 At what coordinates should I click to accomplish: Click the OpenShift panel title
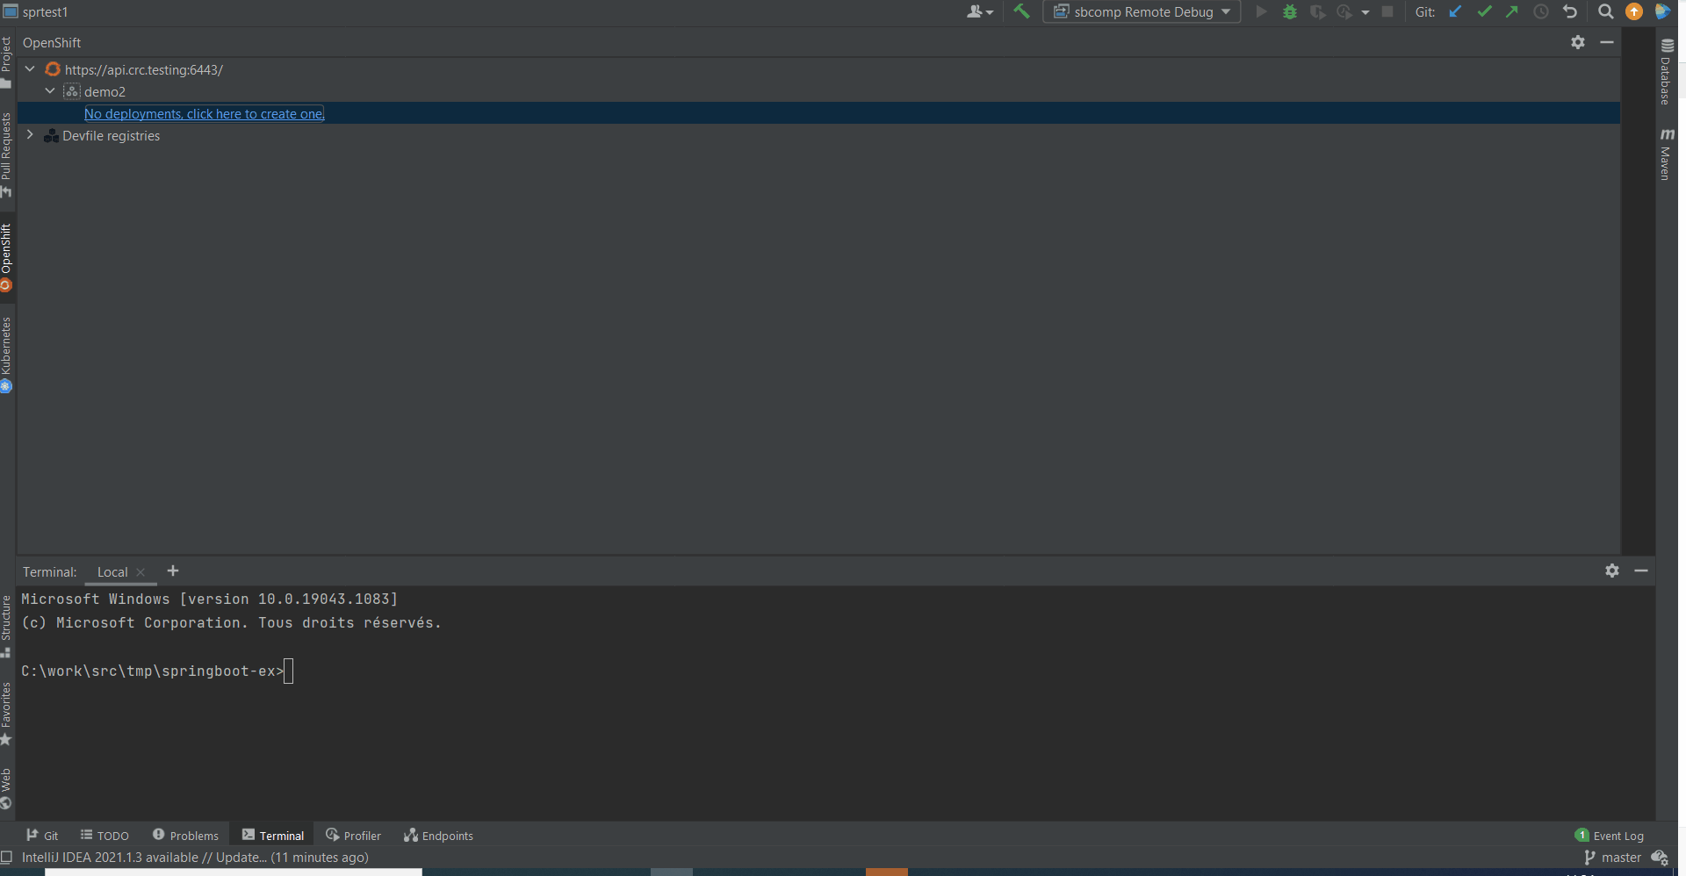click(52, 42)
